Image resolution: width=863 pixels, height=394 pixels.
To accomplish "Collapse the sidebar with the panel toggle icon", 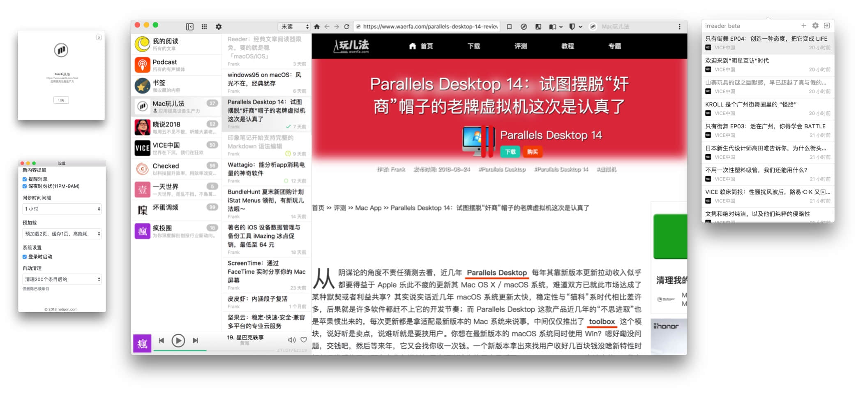I will pos(189,26).
